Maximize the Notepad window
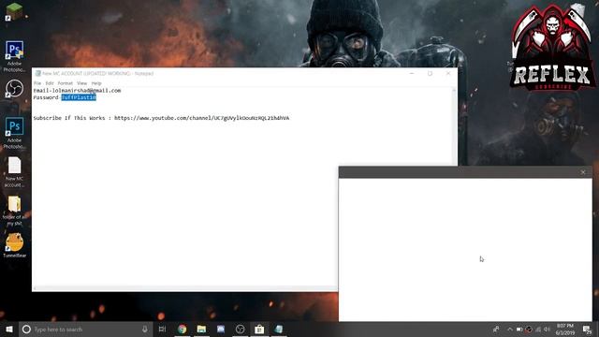The image size is (599, 337). (431, 73)
